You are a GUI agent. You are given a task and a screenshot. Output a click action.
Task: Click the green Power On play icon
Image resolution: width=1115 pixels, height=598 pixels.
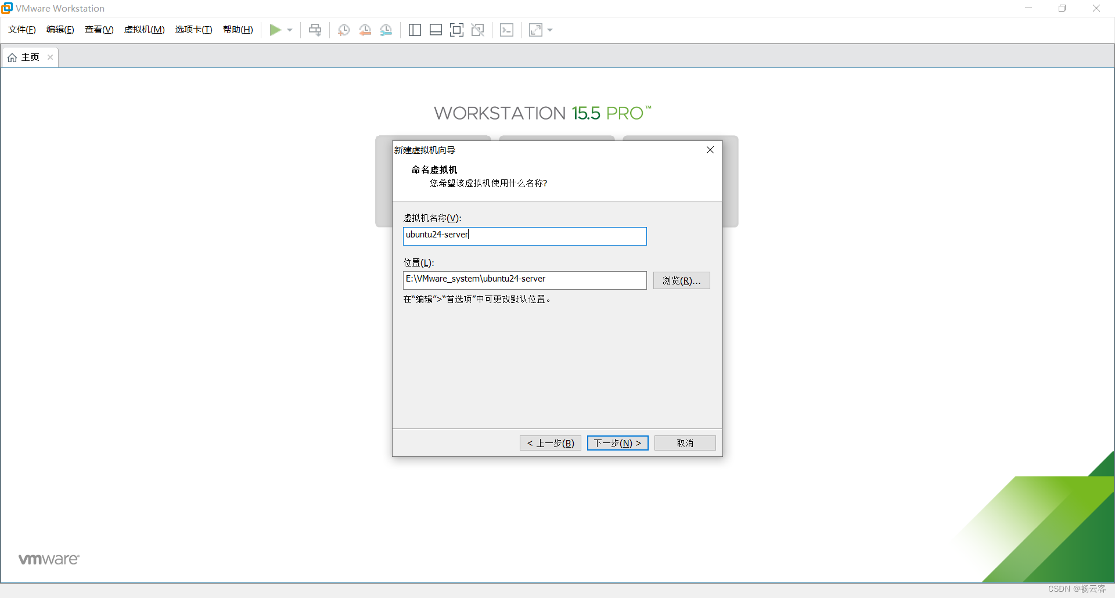(x=275, y=30)
